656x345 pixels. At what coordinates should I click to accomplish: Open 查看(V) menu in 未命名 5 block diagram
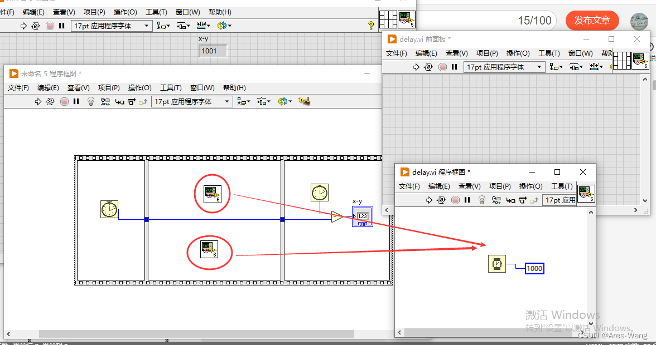point(78,87)
